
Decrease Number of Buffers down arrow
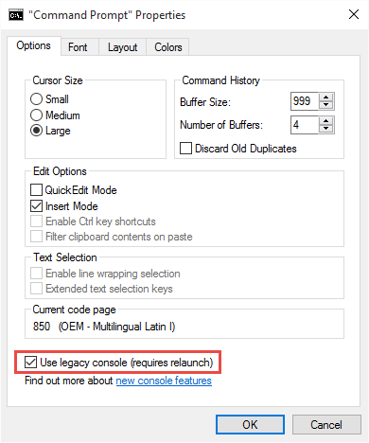tap(326, 129)
